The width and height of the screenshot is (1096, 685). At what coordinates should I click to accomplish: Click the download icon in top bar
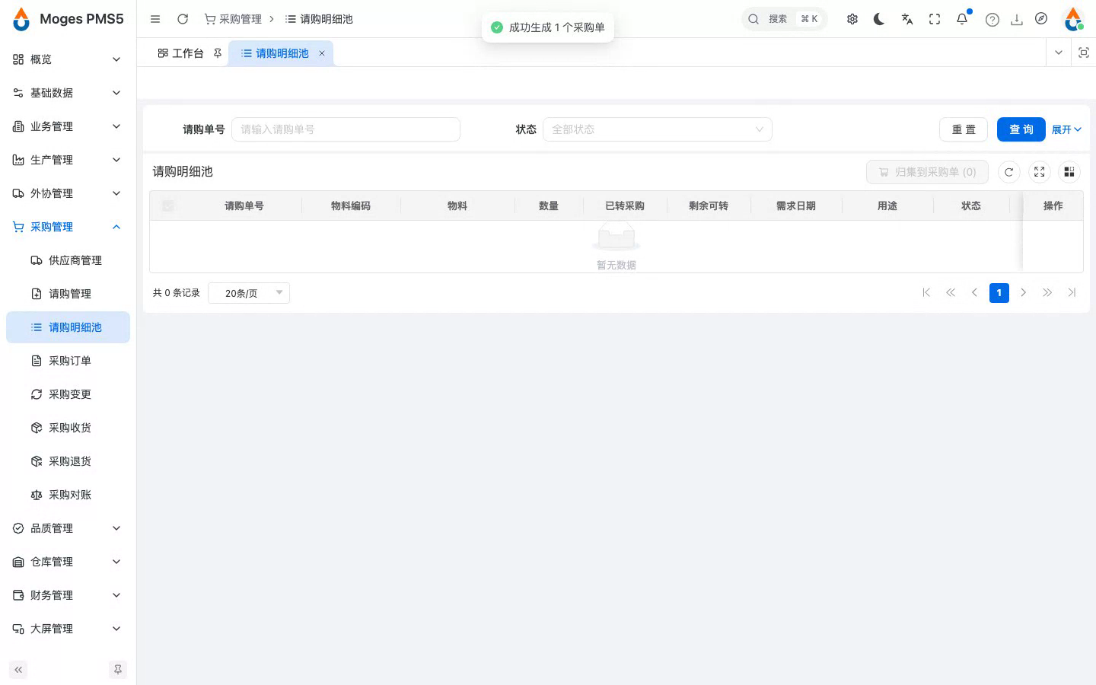point(1017,20)
